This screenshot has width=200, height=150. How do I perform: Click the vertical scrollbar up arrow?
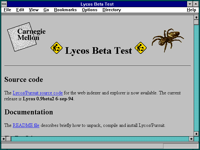tap(196, 17)
